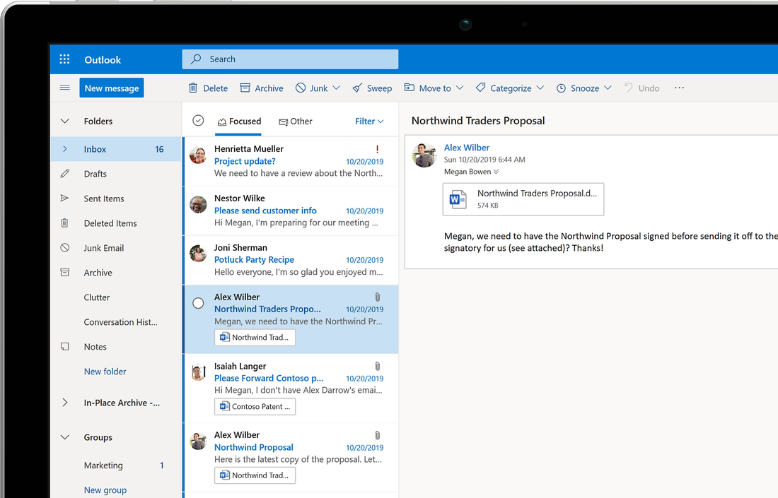Open the app launcher grid icon
The height and width of the screenshot is (498, 778).
click(x=64, y=59)
